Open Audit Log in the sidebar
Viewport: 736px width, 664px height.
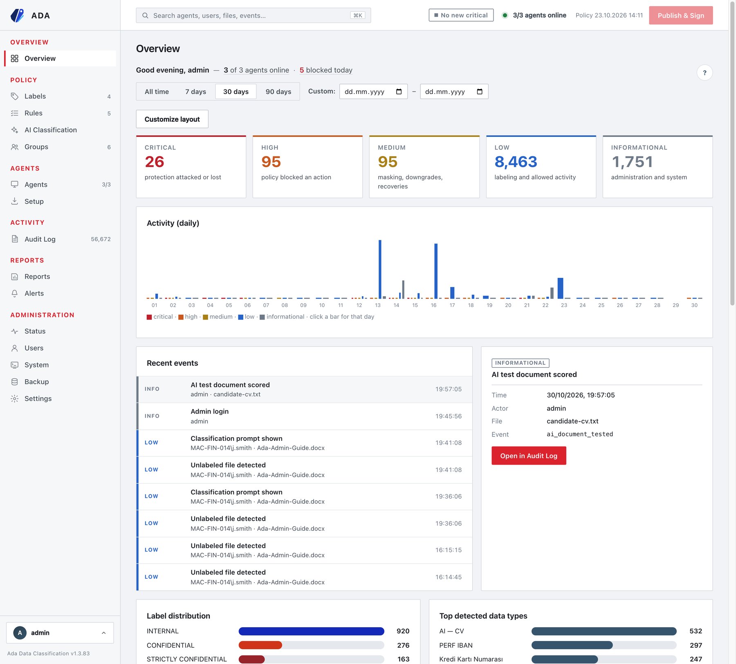tap(60, 239)
